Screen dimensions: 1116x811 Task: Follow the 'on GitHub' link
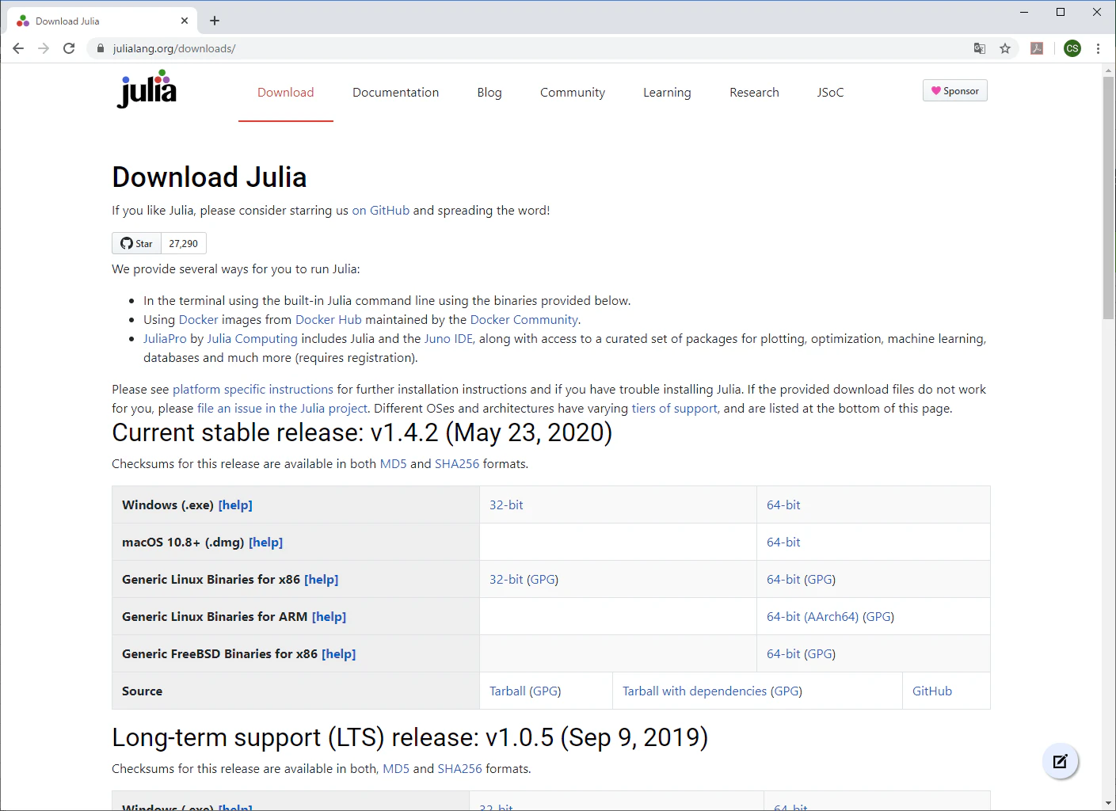point(381,211)
